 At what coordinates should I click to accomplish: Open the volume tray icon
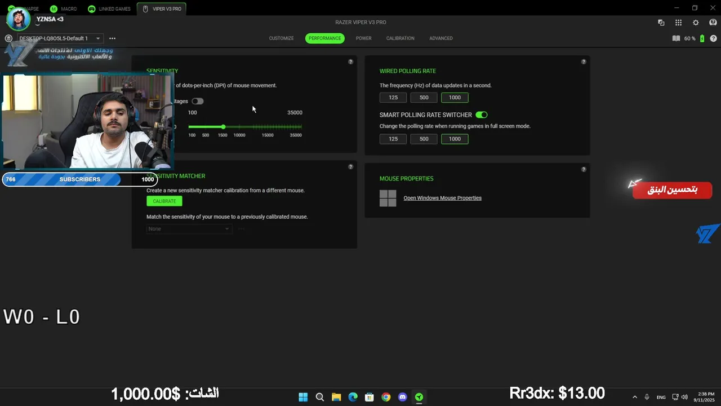684,397
